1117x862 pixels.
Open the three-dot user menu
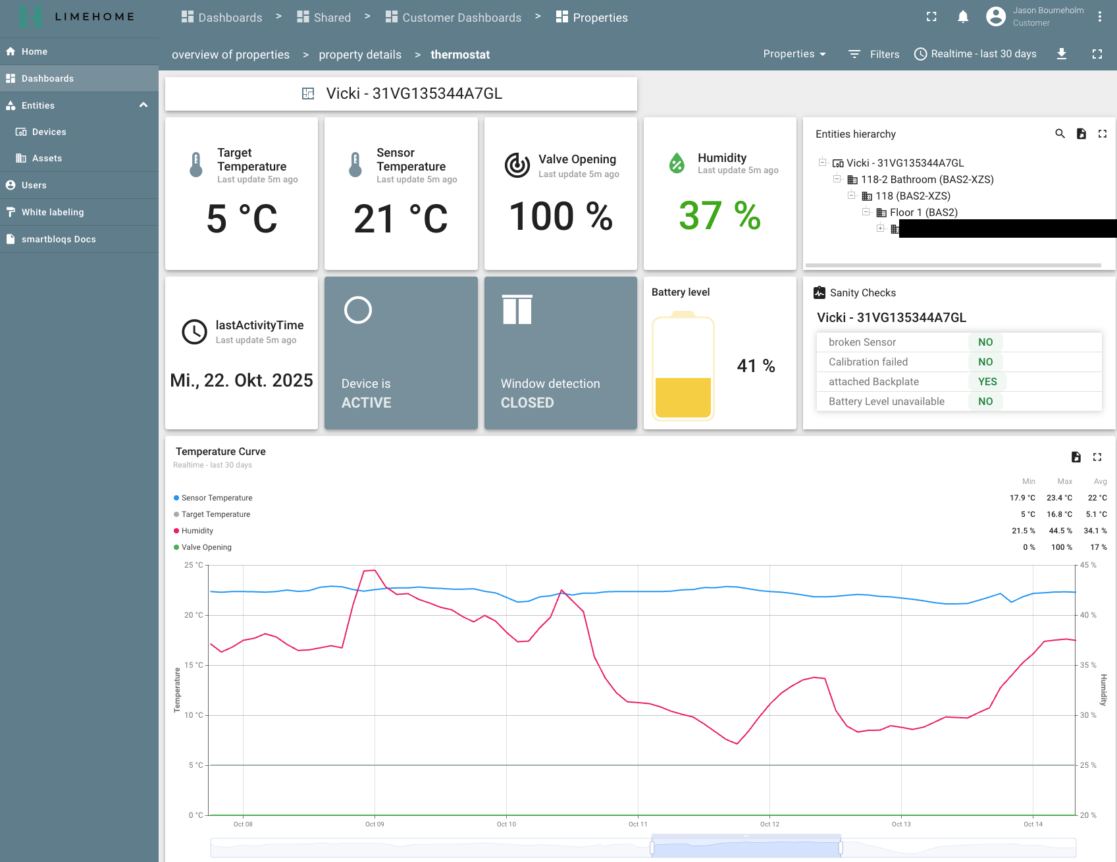(1099, 17)
